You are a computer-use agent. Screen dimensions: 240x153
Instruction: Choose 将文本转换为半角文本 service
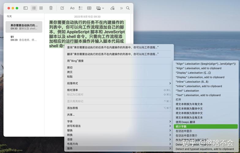click(x=206, y=104)
